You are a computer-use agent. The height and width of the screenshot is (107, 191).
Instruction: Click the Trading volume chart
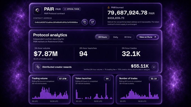pyautogui.click(x=50, y=93)
